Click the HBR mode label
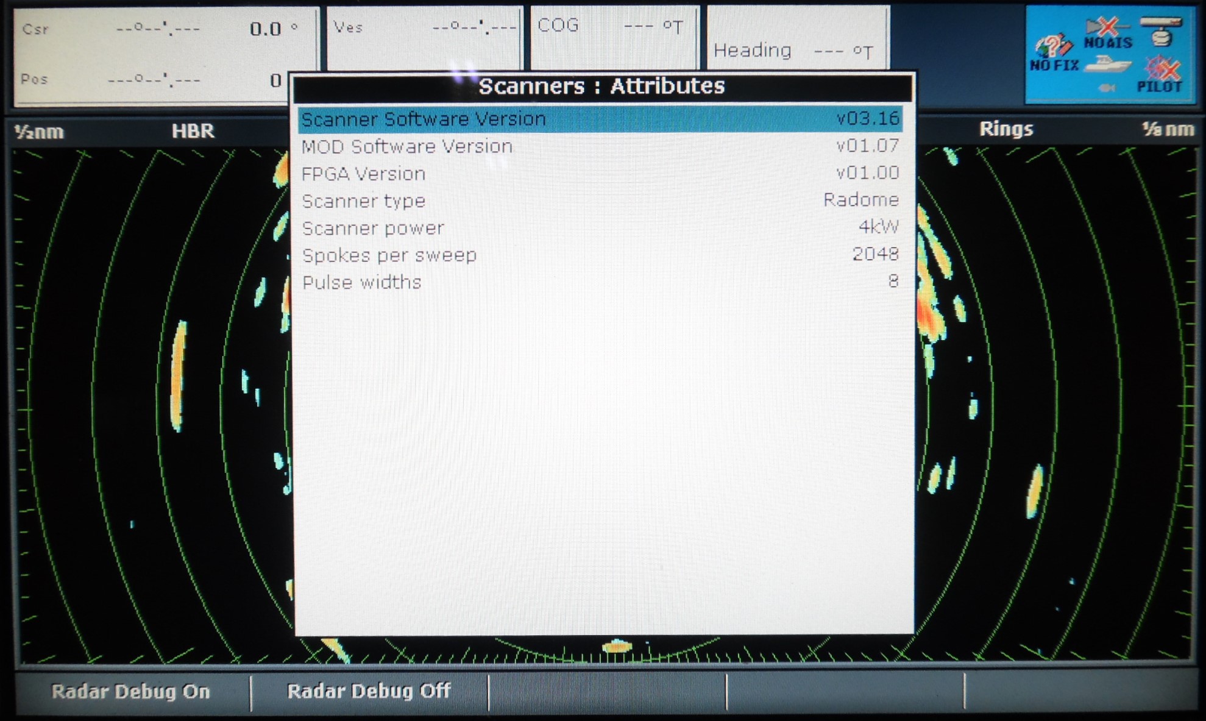The width and height of the screenshot is (1206, 721). coord(193,131)
